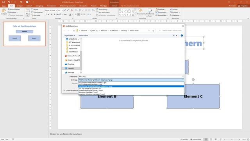Click the view options icon in the dialog

tap(173, 36)
